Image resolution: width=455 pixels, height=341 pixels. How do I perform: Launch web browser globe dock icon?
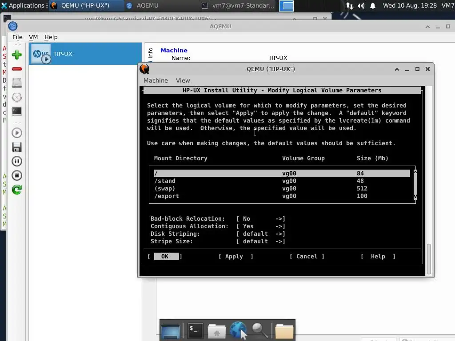(x=238, y=330)
